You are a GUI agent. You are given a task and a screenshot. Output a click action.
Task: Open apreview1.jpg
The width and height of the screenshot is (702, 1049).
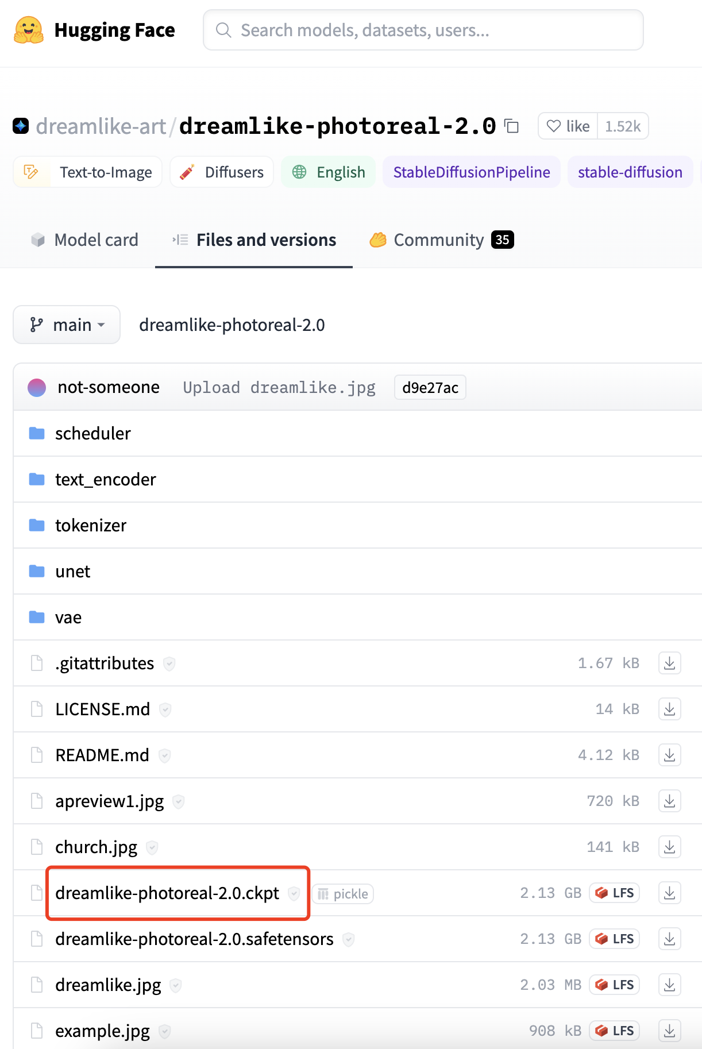(110, 801)
